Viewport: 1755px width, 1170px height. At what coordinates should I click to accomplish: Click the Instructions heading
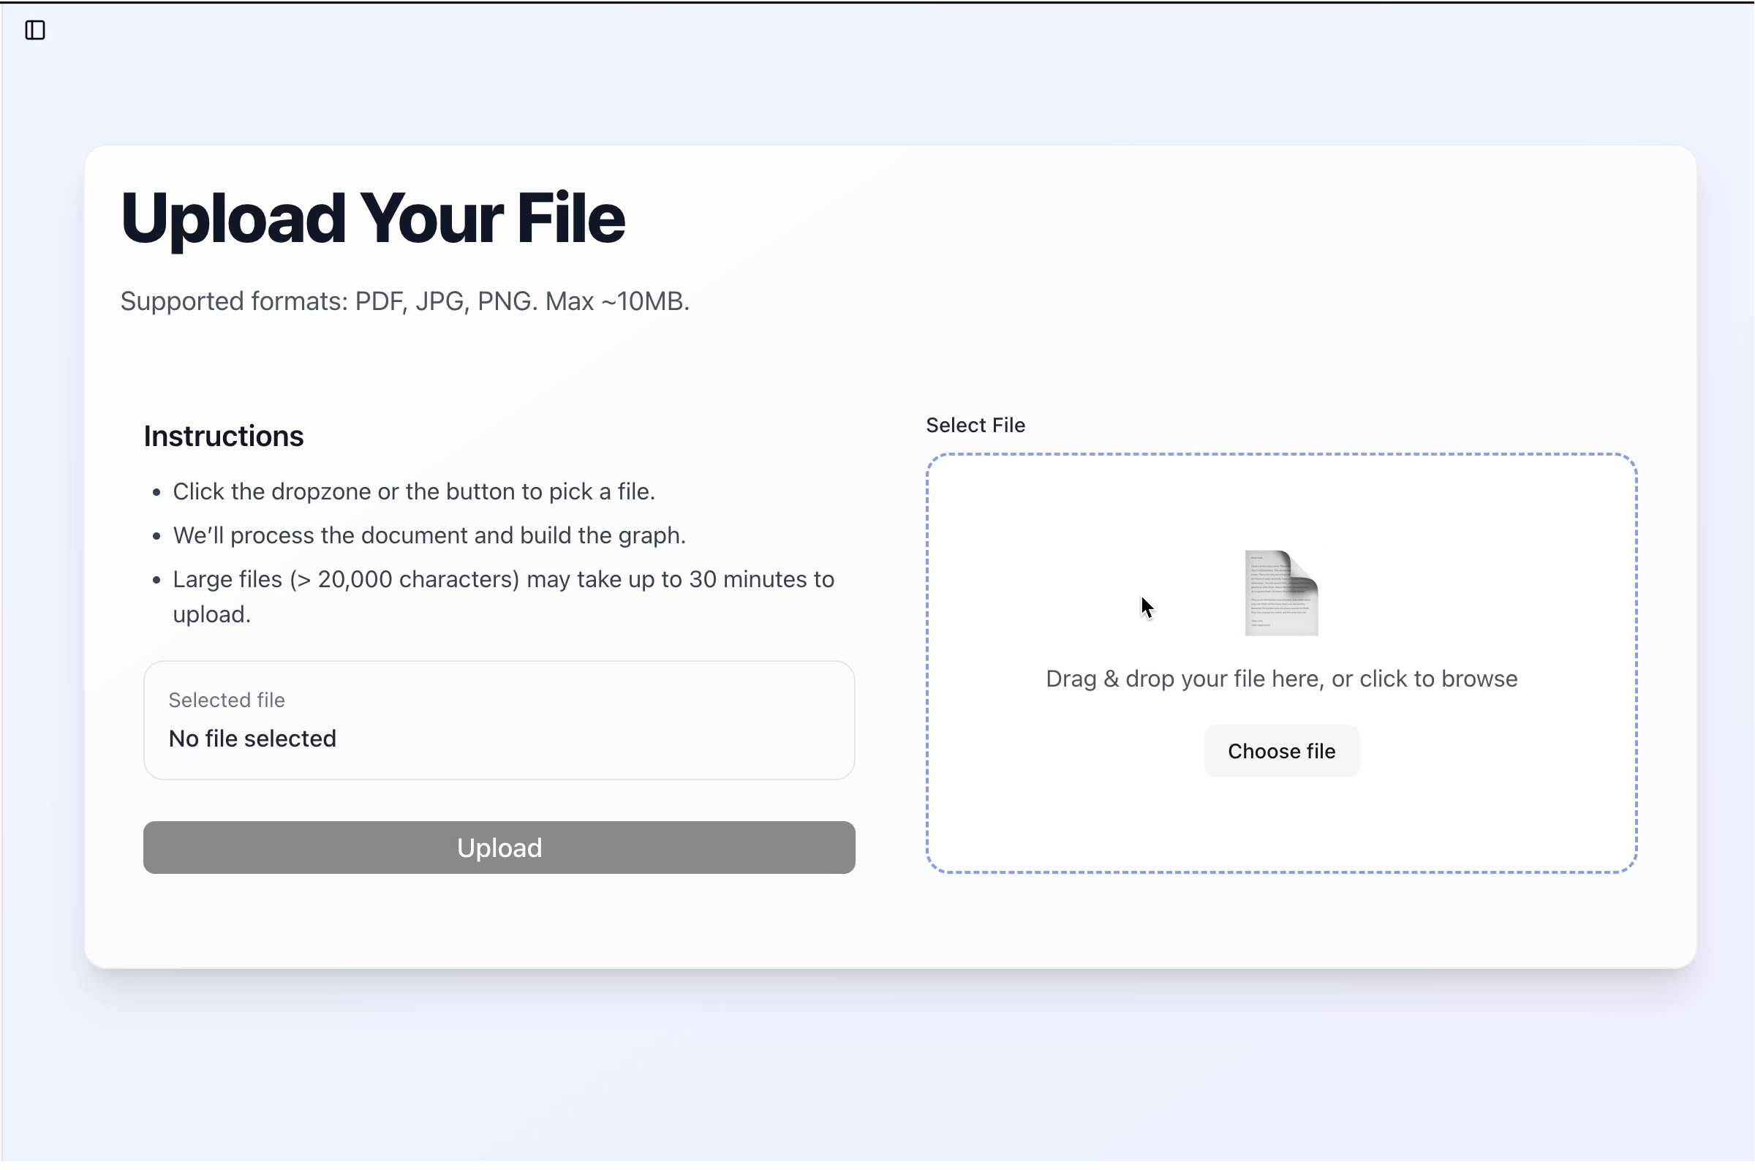[x=223, y=437]
